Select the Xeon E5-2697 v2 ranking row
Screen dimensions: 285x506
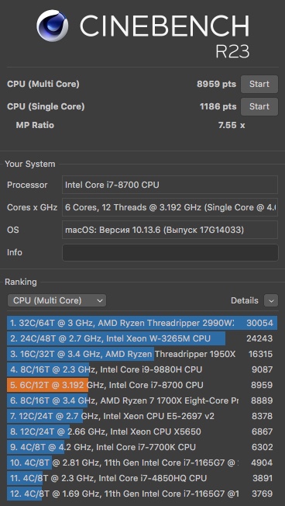(142, 416)
